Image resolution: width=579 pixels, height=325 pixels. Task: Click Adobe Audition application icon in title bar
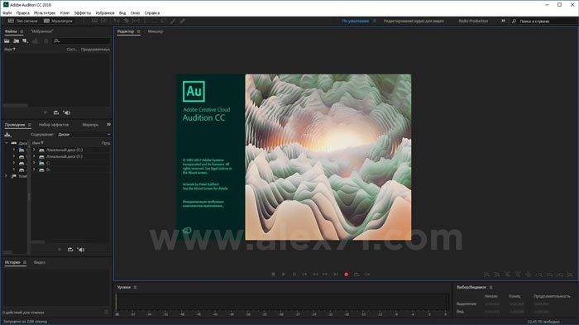pyautogui.click(x=6, y=5)
